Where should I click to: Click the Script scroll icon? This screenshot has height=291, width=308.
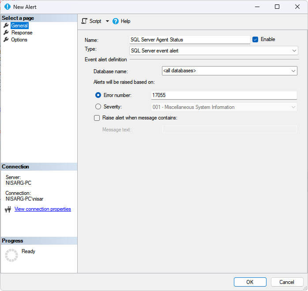click(x=84, y=21)
